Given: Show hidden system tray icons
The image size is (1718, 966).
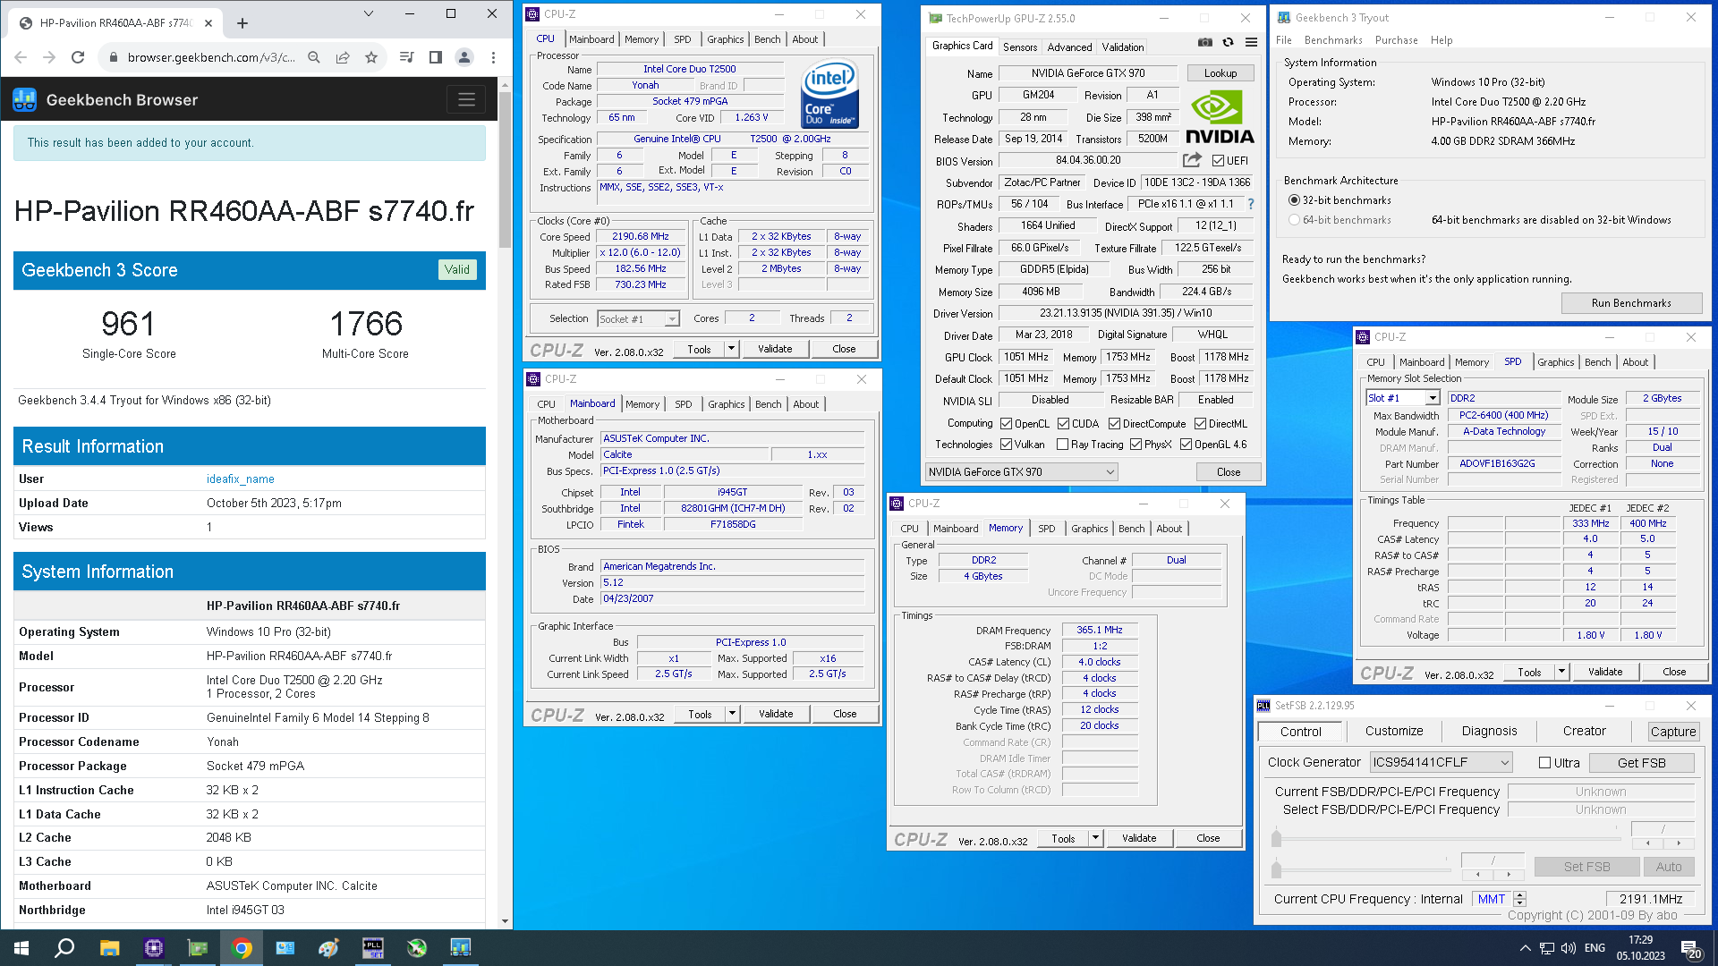Looking at the screenshot, I should coord(1525,948).
